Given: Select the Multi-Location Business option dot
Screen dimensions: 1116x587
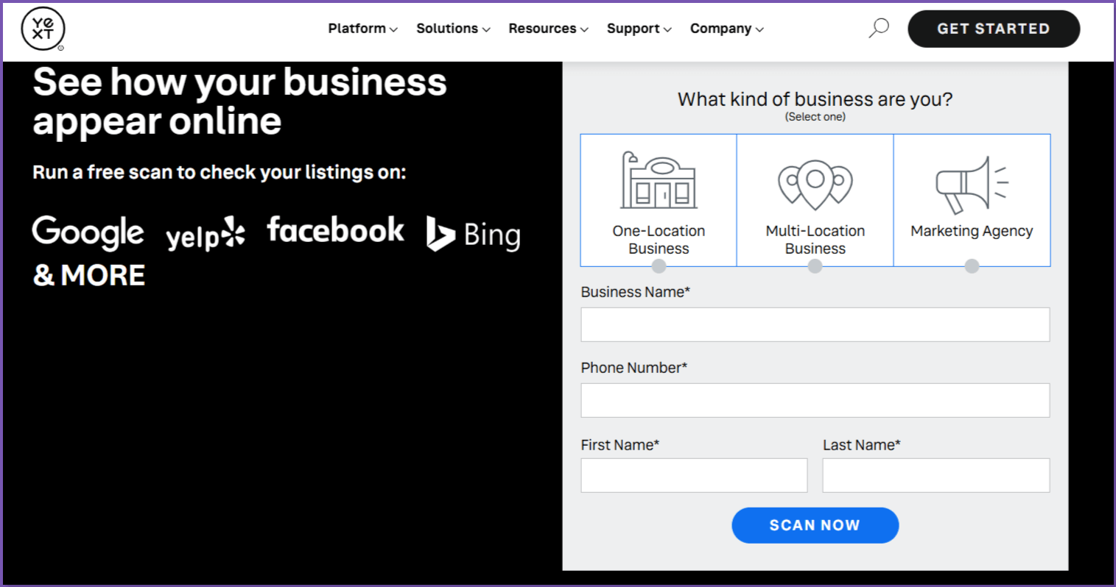Looking at the screenshot, I should [x=815, y=266].
